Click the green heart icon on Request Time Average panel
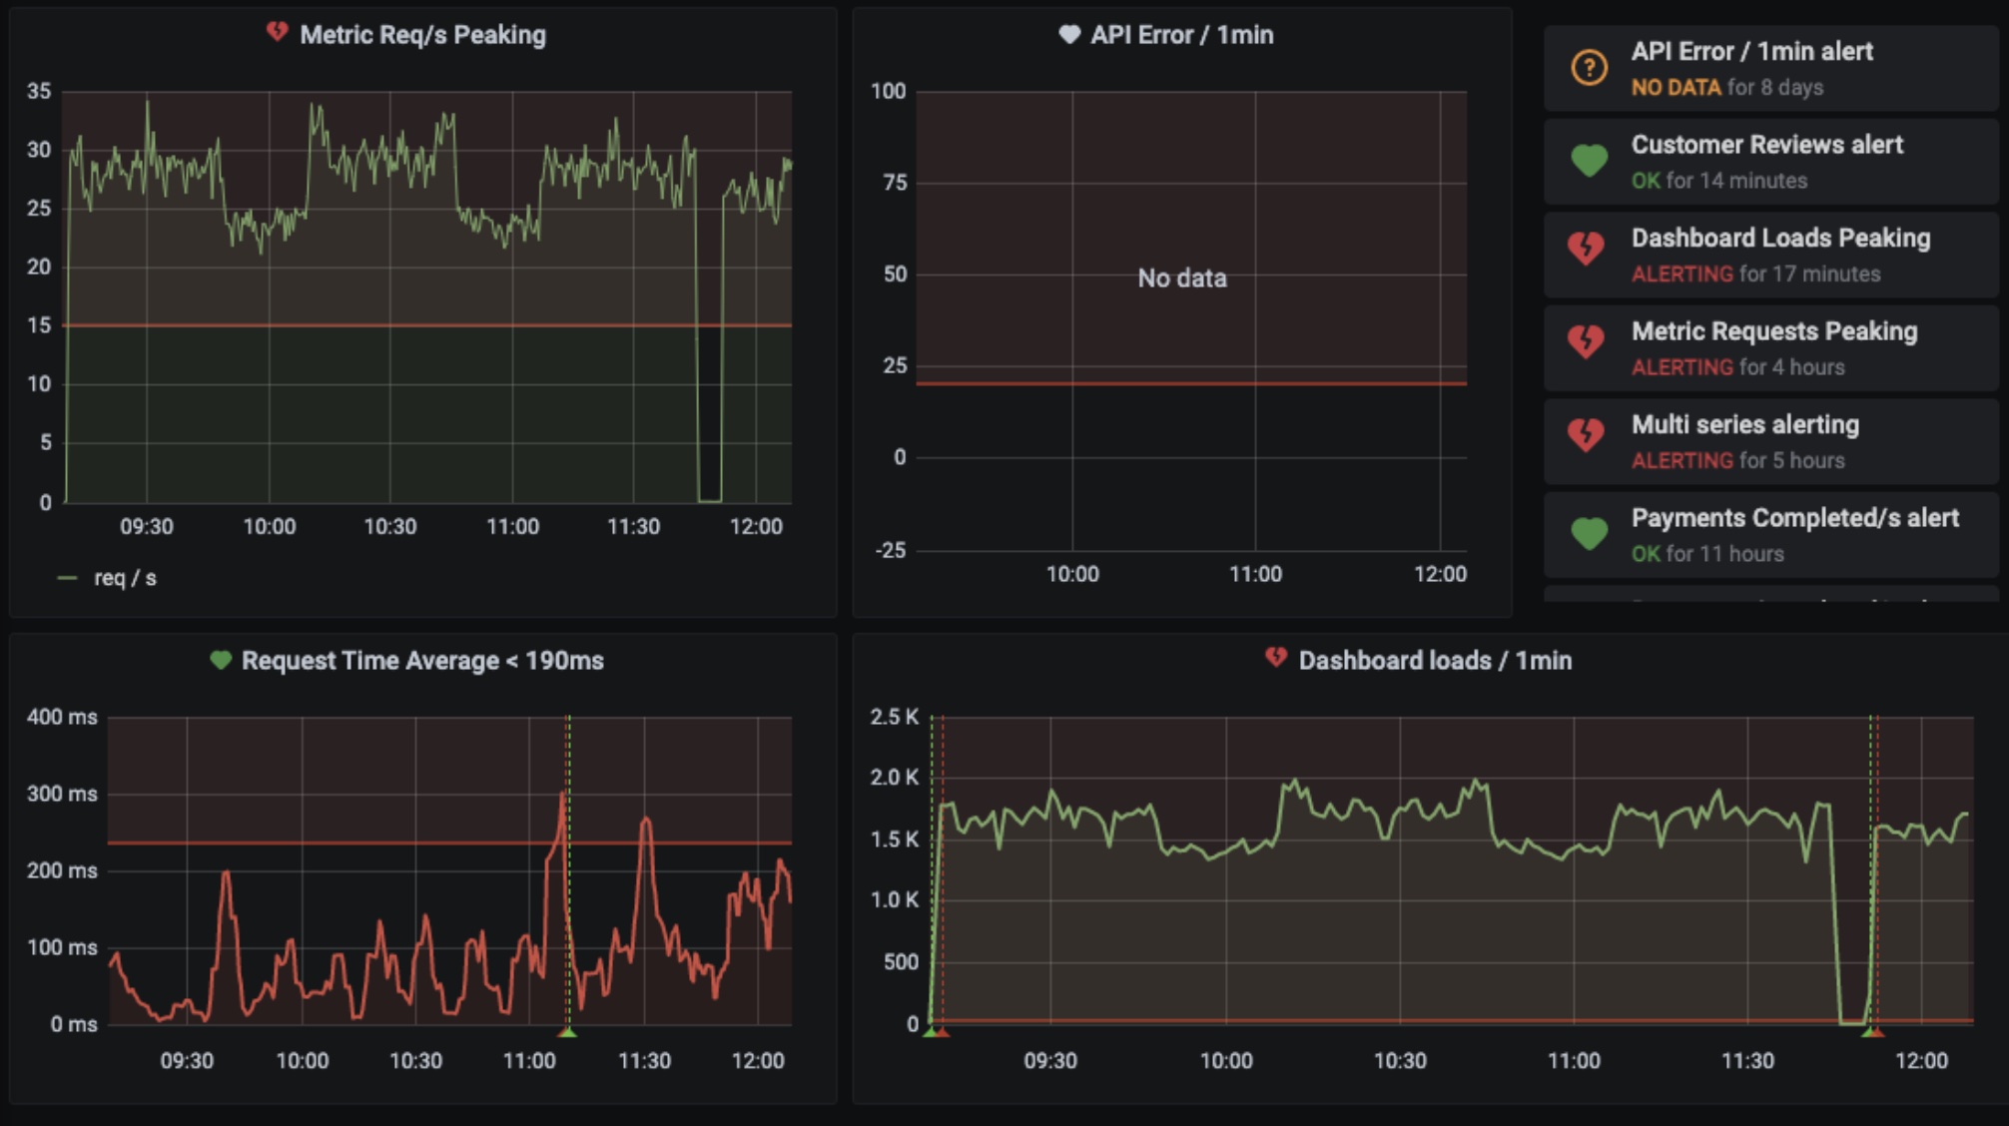This screenshot has height=1126, width=2009. pyautogui.click(x=222, y=659)
